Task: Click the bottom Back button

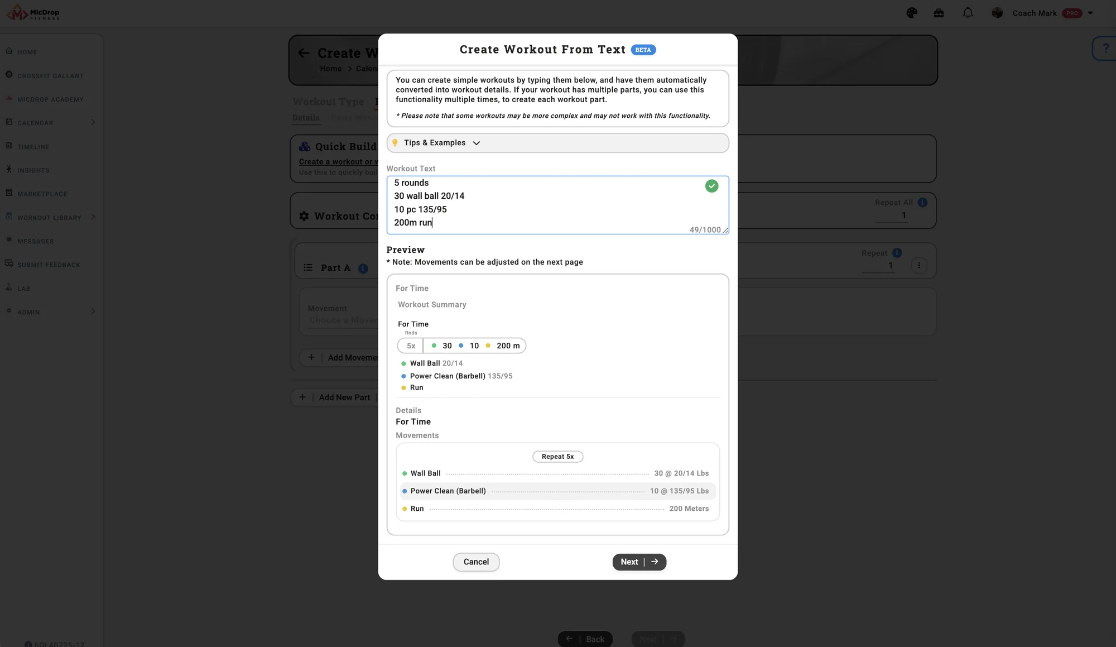Action: [585, 639]
